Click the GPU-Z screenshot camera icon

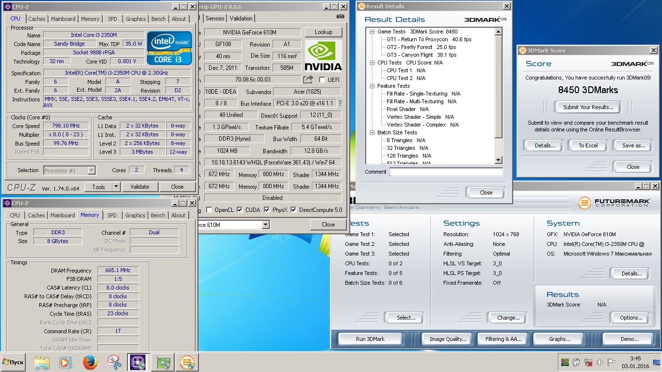(x=340, y=16)
